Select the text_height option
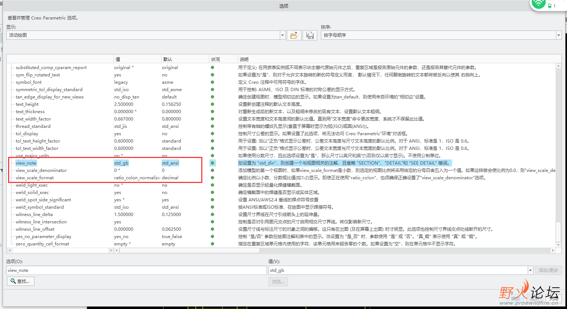This screenshot has height=309, width=567. point(27,104)
